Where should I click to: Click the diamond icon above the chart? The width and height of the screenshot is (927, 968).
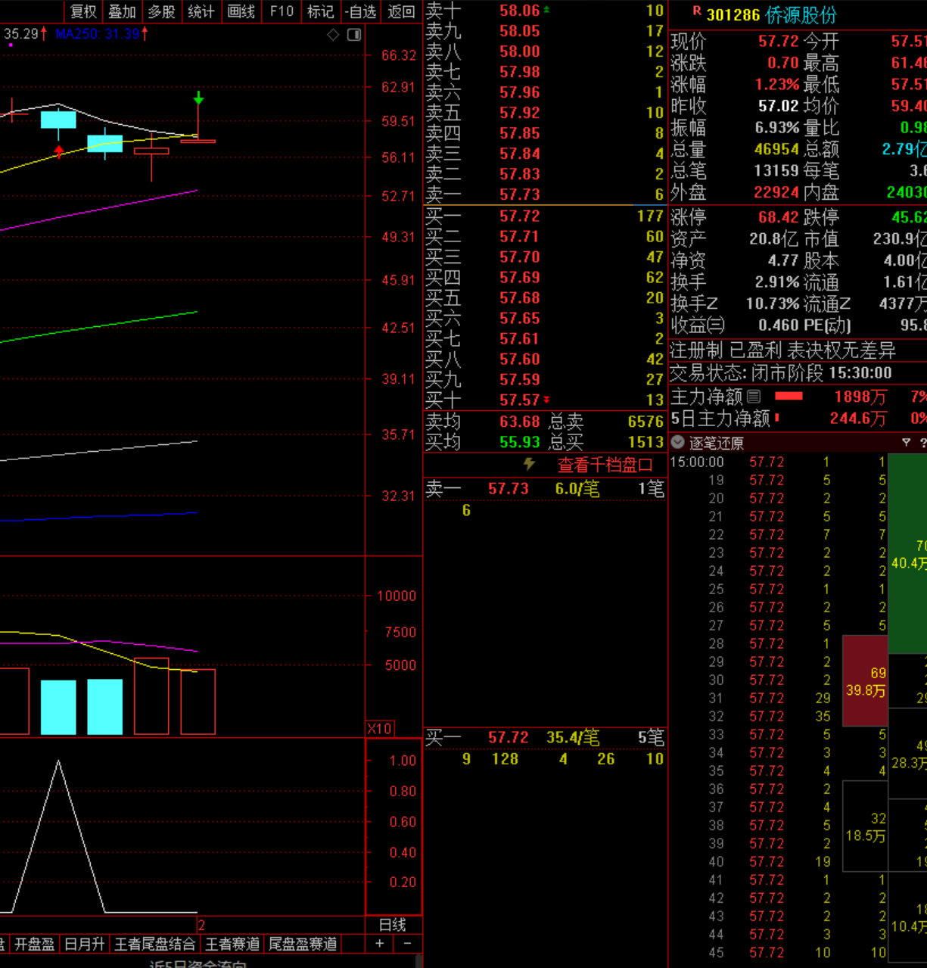pos(333,35)
